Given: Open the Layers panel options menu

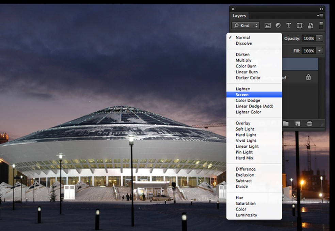Looking at the screenshot, I should click(320, 16).
